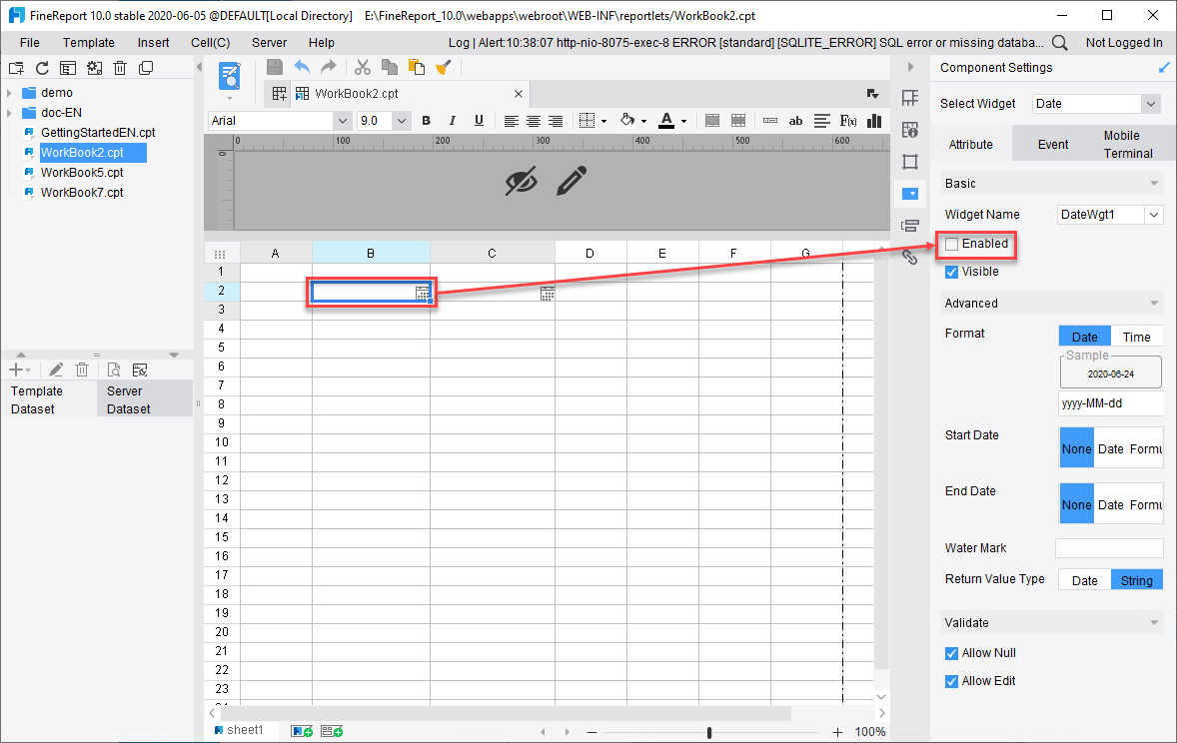1177x743 pixels.
Task: Collapse the Advanced section
Action: (x=1154, y=304)
